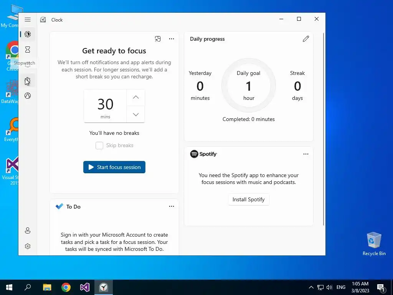
Task: Click the Clock app title icon
Action: pyautogui.click(x=43, y=20)
